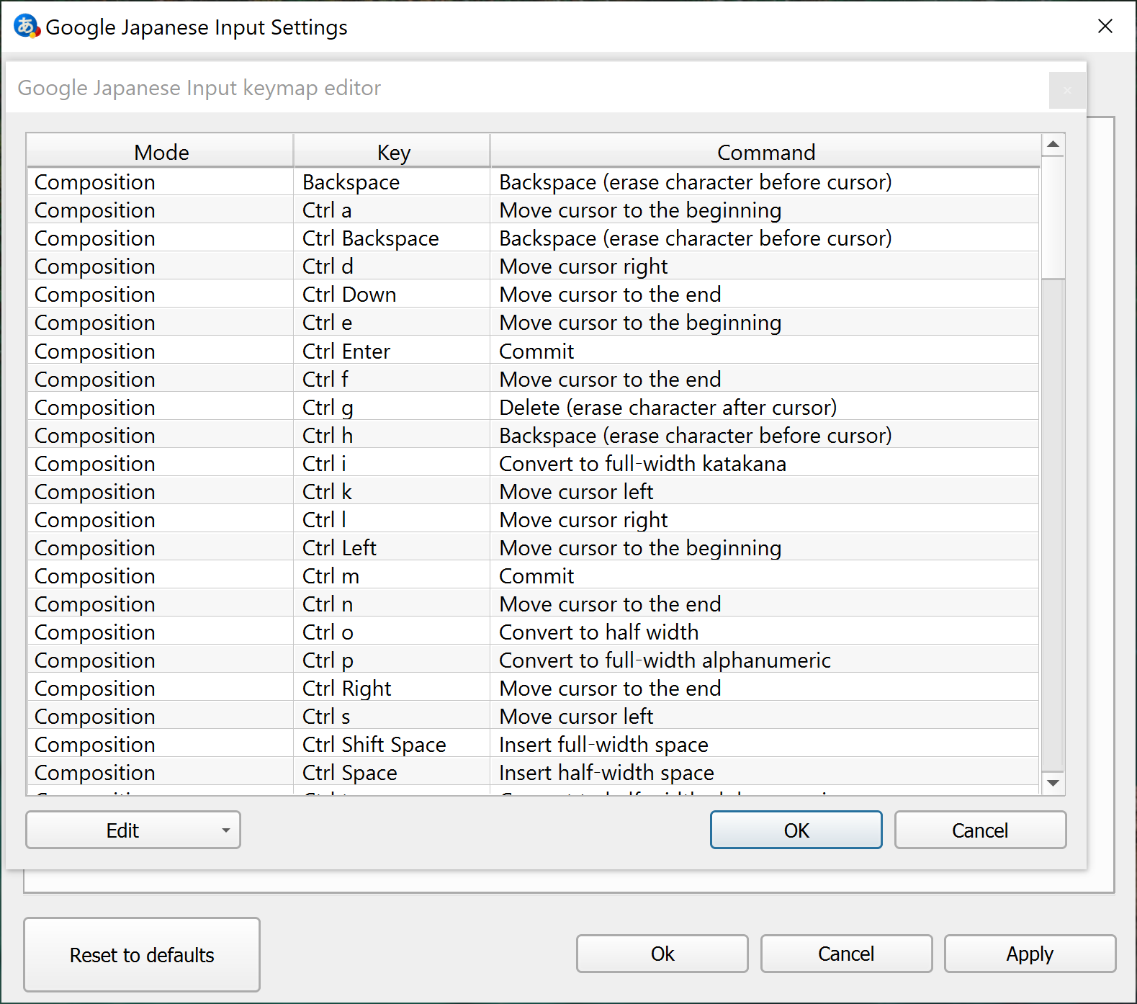
Task: Click Reset to defaults button
Action: pyautogui.click(x=142, y=955)
